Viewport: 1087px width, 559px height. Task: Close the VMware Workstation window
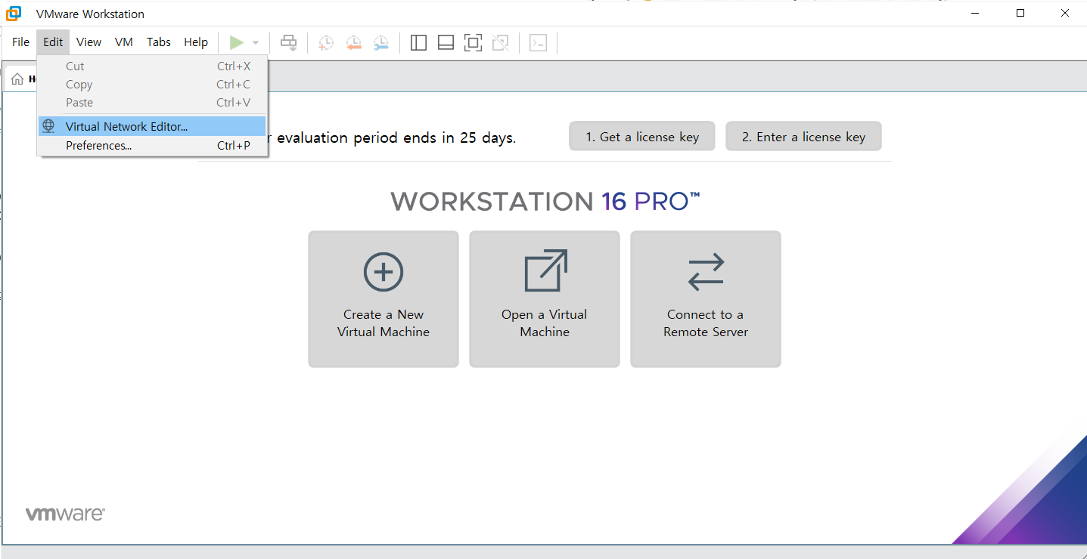1065,13
